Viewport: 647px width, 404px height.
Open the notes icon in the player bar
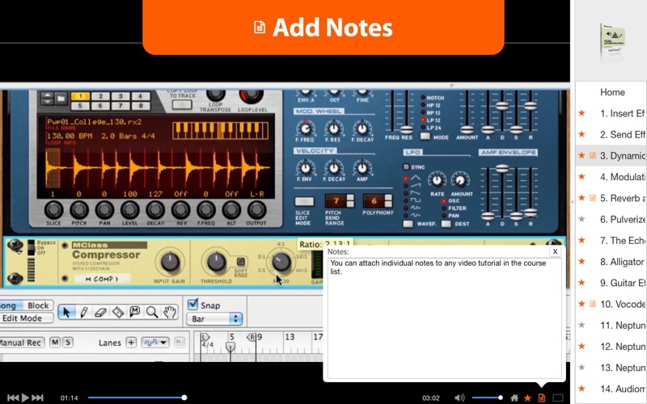click(541, 398)
